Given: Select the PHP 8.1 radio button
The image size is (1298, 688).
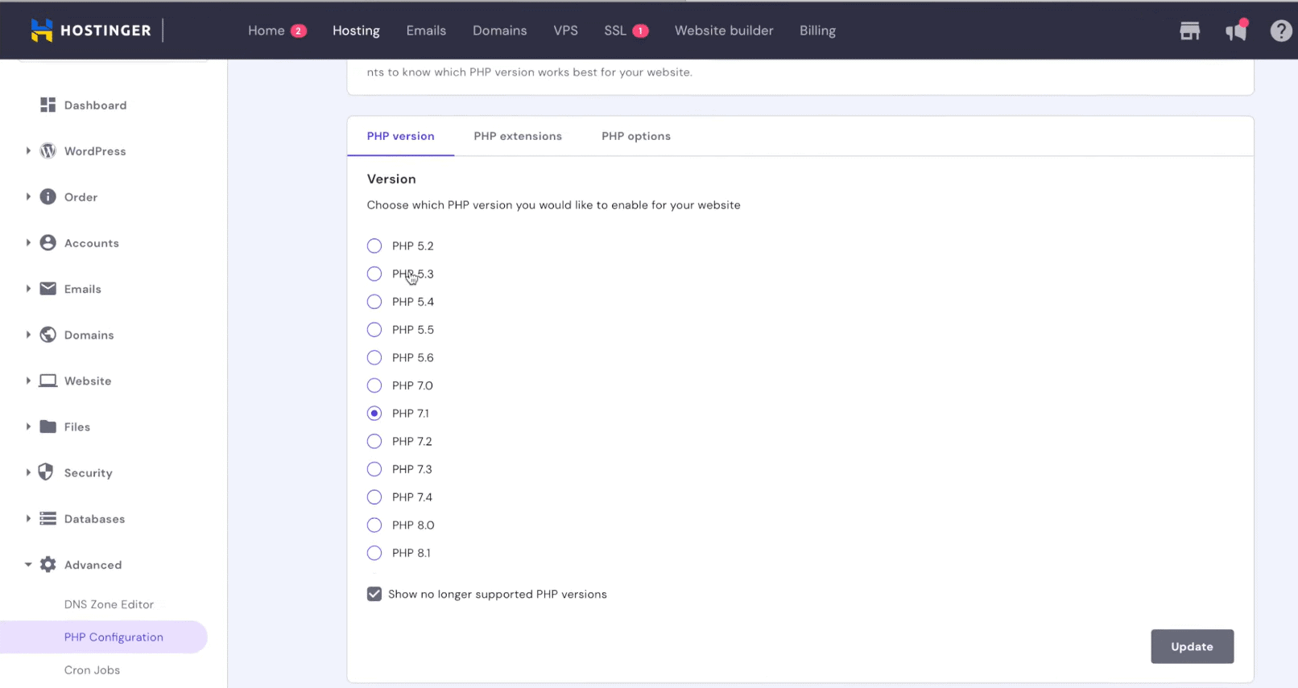Looking at the screenshot, I should click(x=374, y=553).
